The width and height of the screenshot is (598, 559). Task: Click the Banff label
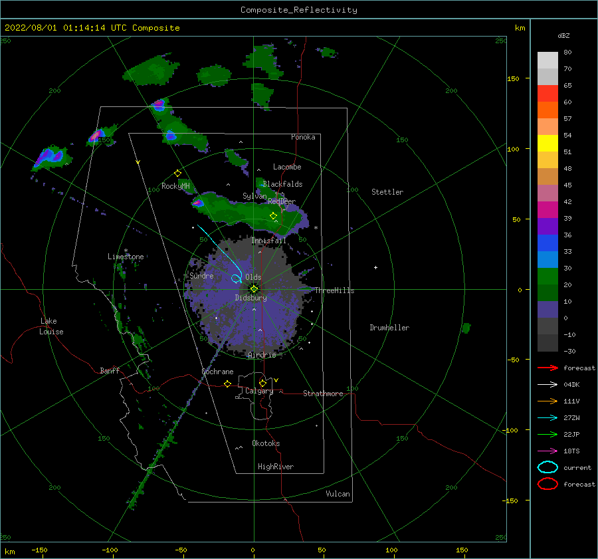coord(110,370)
